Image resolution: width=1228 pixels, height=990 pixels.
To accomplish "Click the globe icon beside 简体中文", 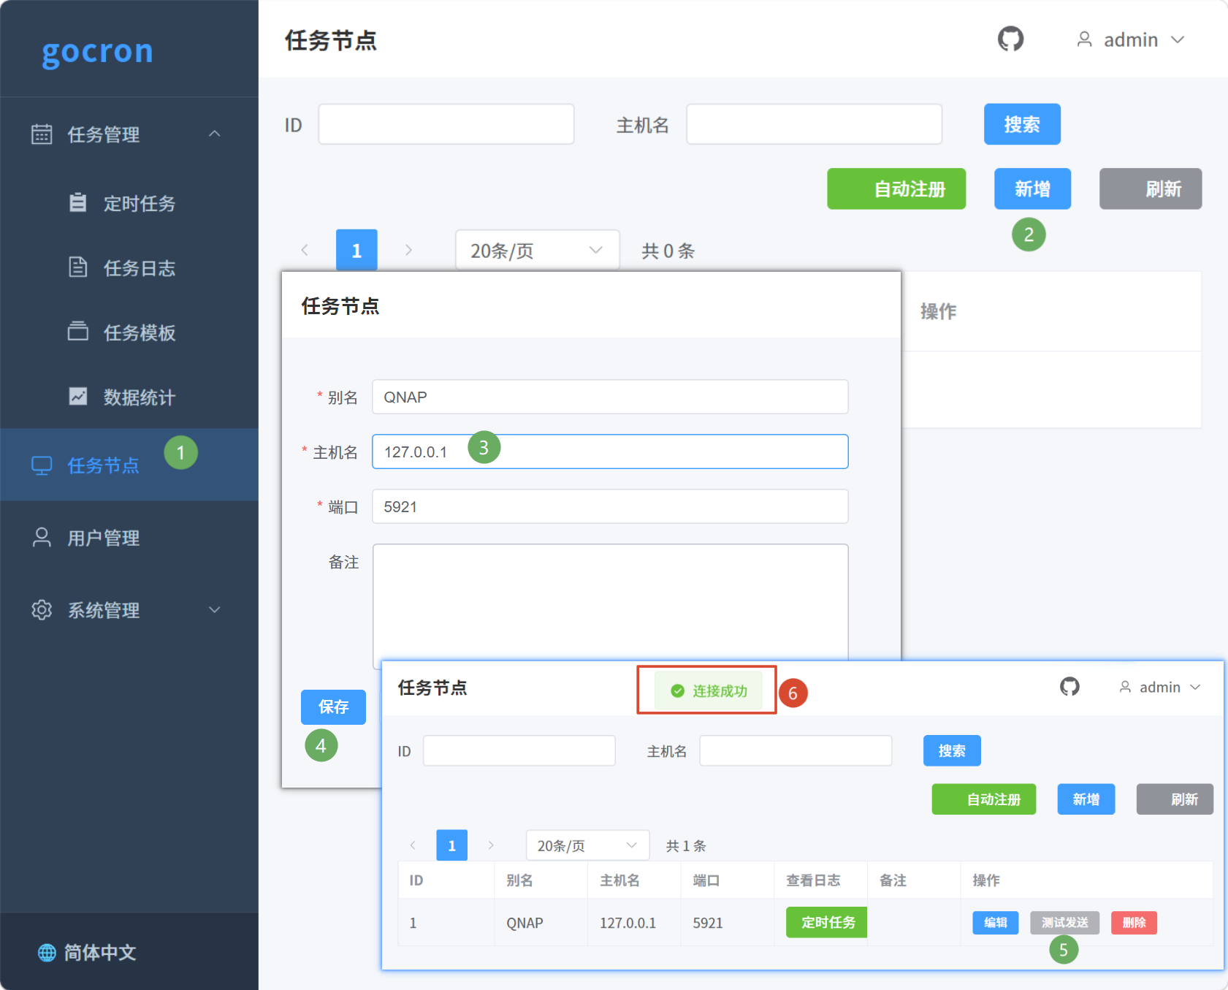I will [x=47, y=952].
